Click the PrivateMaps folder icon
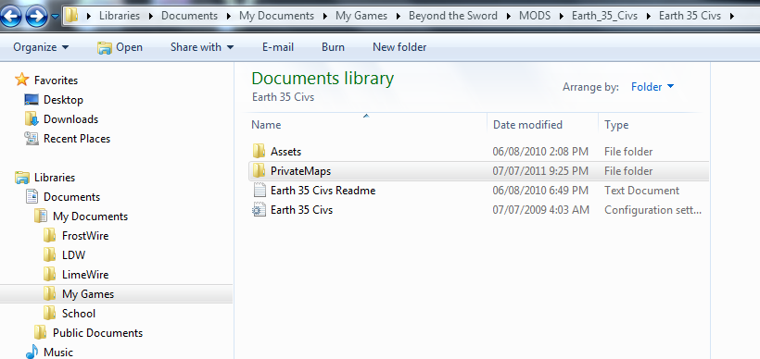Viewport: 760px width, 359px height. pyautogui.click(x=260, y=170)
